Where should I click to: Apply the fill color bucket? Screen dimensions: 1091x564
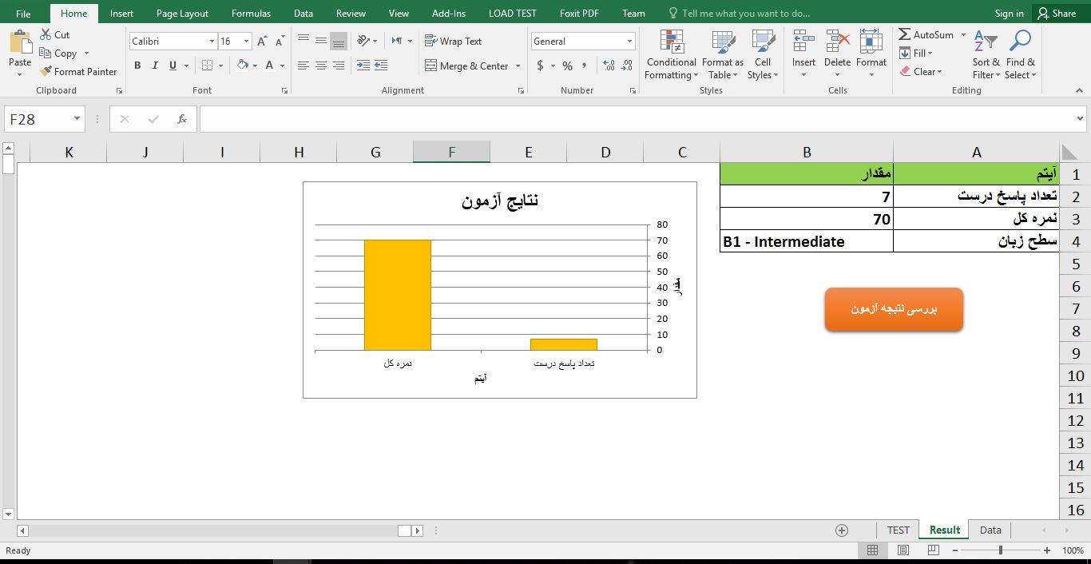click(x=243, y=66)
